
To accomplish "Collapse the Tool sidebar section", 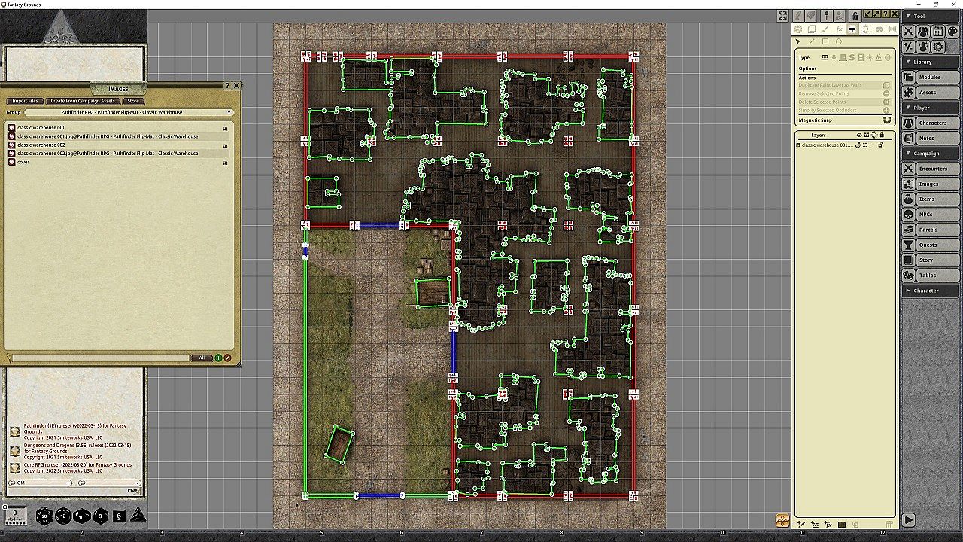I will coord(931,16).
